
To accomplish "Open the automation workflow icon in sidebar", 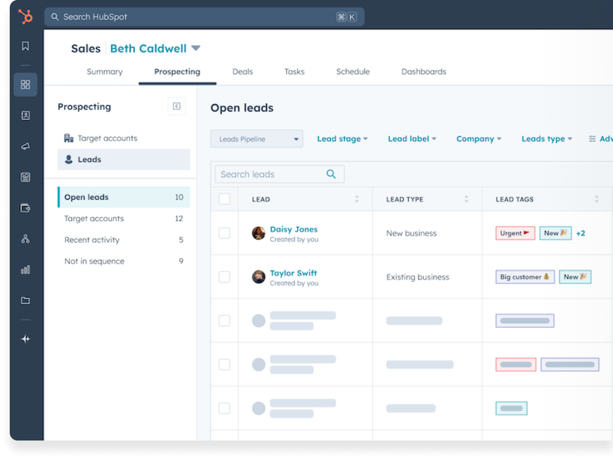I will tap(25, 239).
